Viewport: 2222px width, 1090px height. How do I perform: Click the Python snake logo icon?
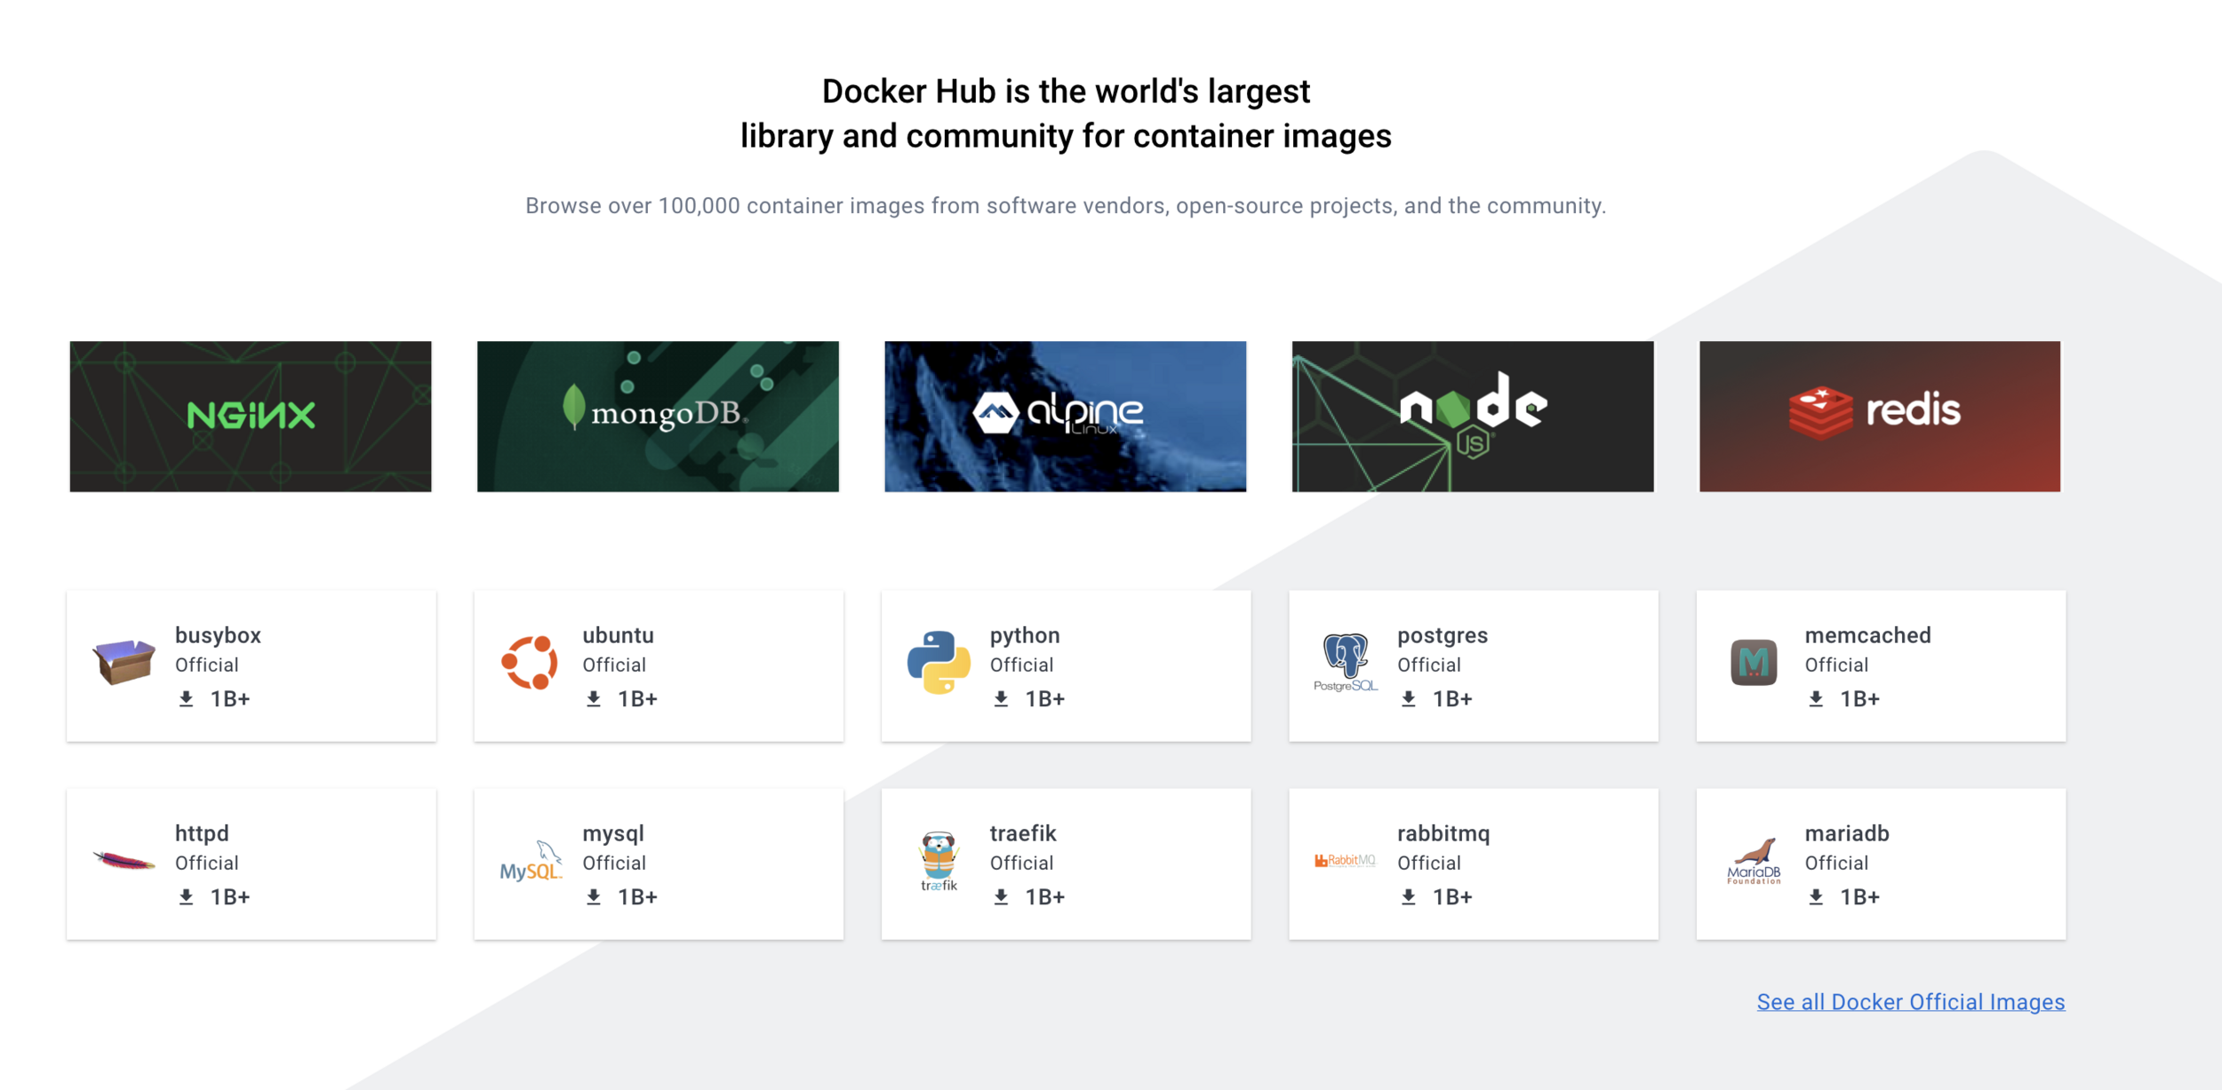939,663
